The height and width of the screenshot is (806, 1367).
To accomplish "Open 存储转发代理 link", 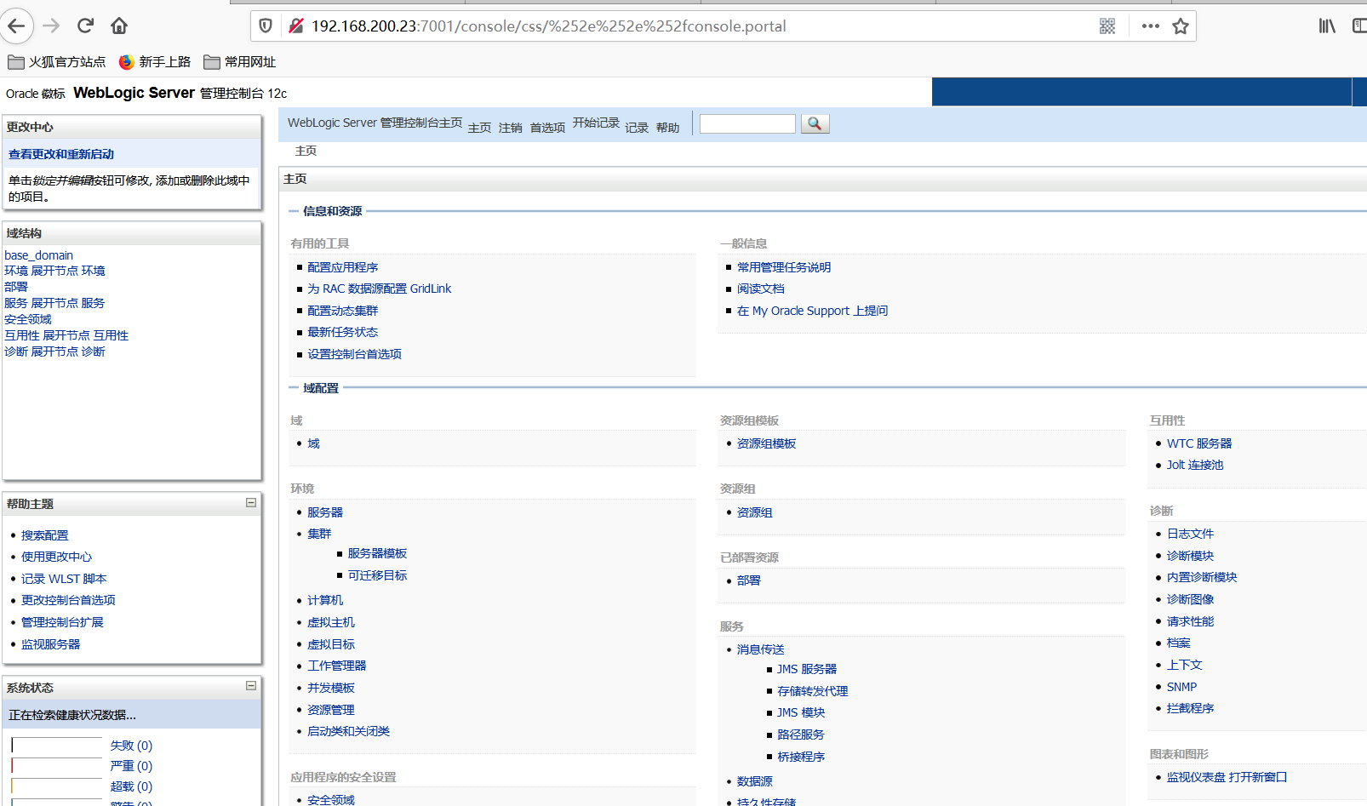I will coord(813,691).
